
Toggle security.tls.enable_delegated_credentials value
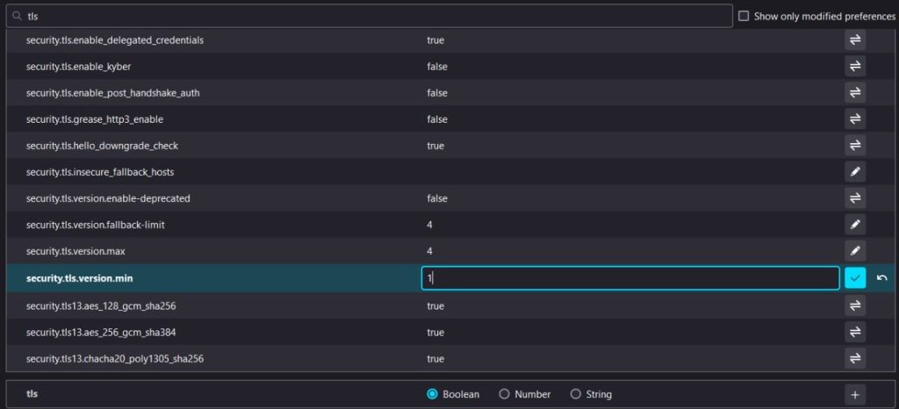854,40
